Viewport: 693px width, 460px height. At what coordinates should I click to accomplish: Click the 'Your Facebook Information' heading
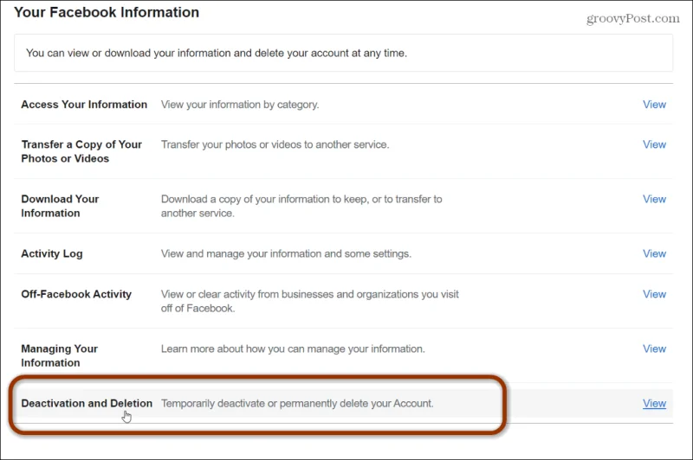coord(107,12)
